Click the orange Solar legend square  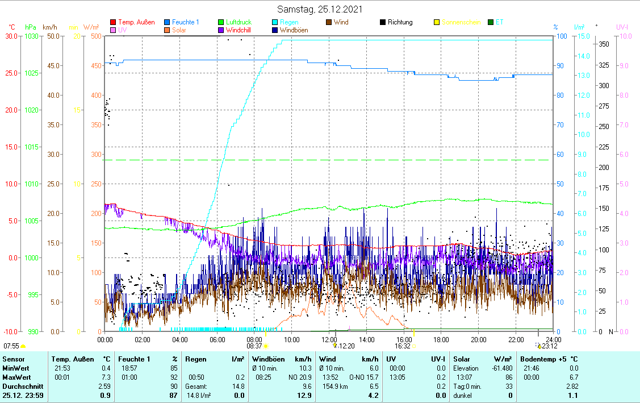pyautogui.click(x=168, y=30)
